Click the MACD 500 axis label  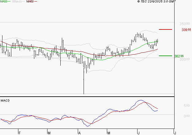[186, 106]
